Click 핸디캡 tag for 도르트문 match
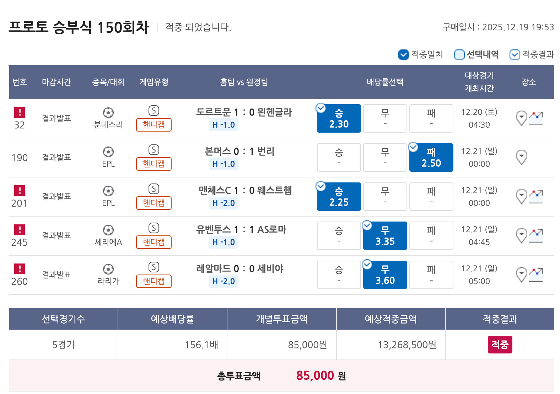The height and width of the screenshot is (394, 560). [154, 125]
